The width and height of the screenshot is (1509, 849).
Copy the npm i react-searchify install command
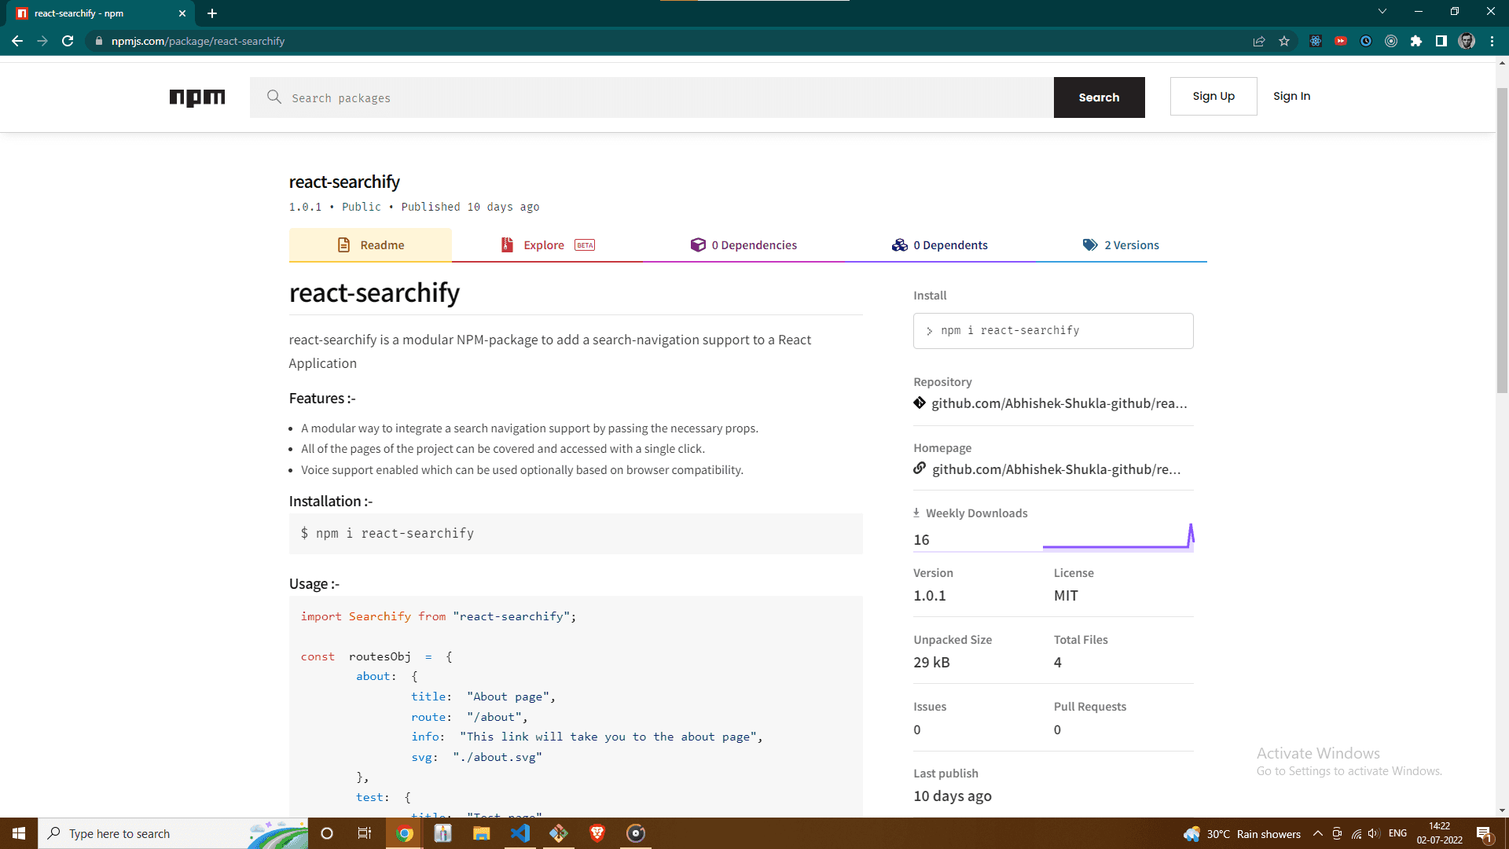1053,331
